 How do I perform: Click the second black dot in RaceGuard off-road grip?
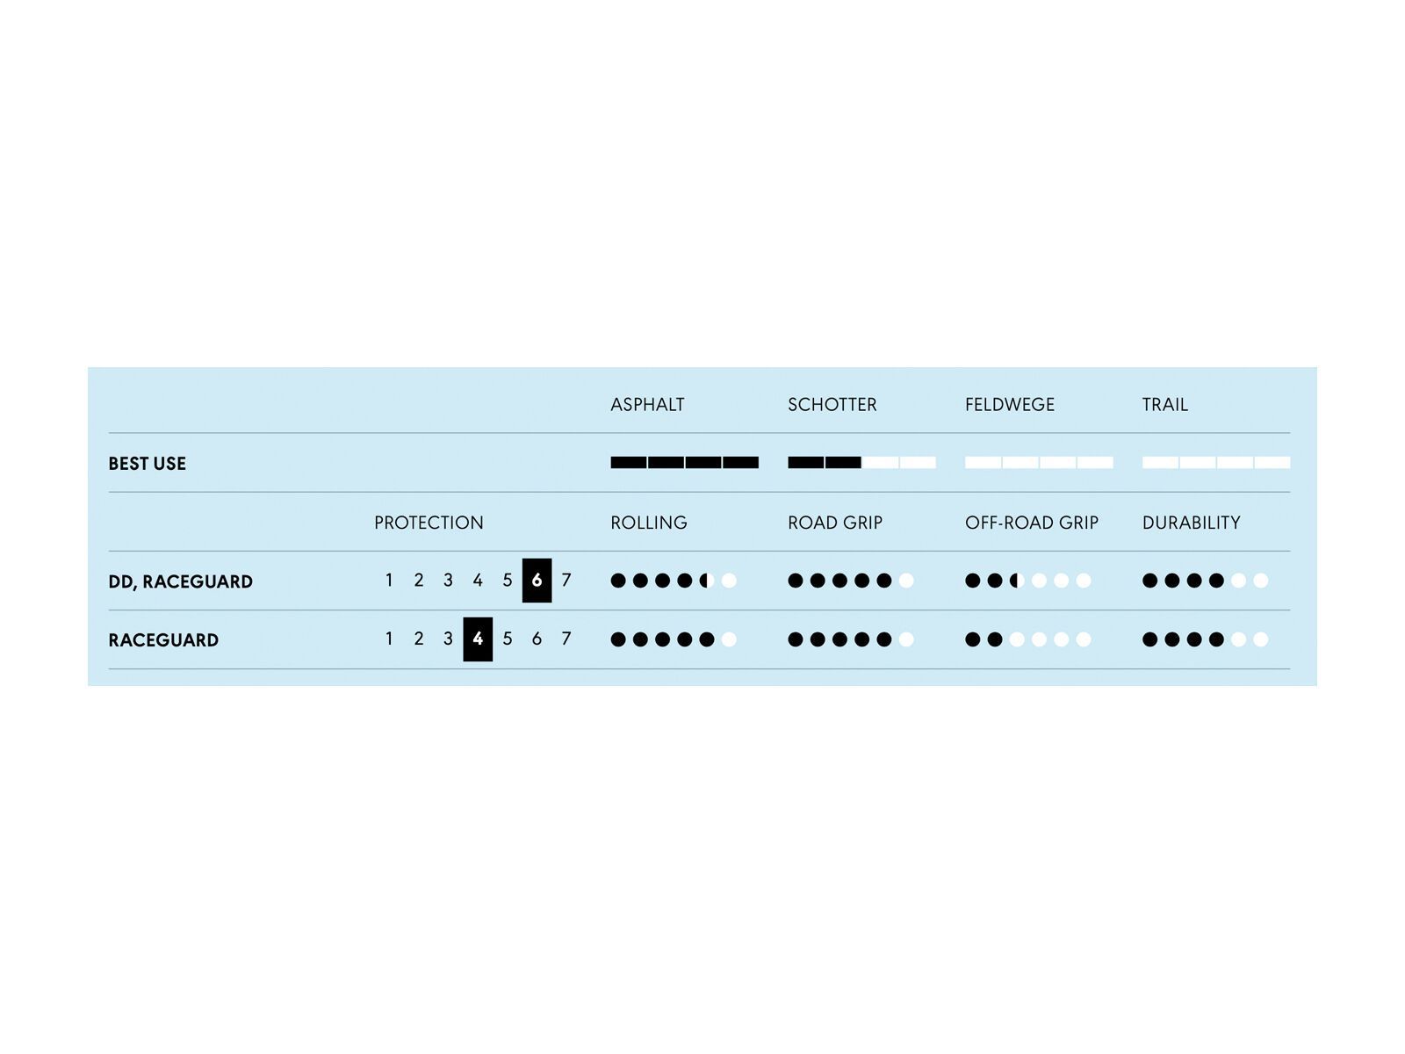point(995,639)
